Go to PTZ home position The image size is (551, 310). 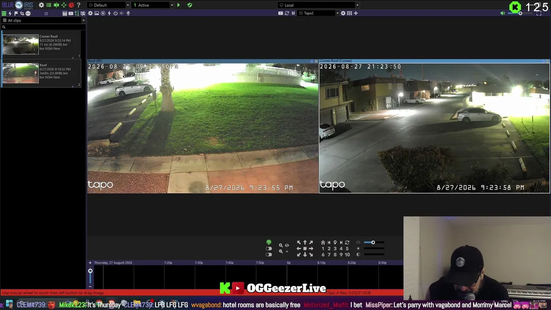[323, 242]
